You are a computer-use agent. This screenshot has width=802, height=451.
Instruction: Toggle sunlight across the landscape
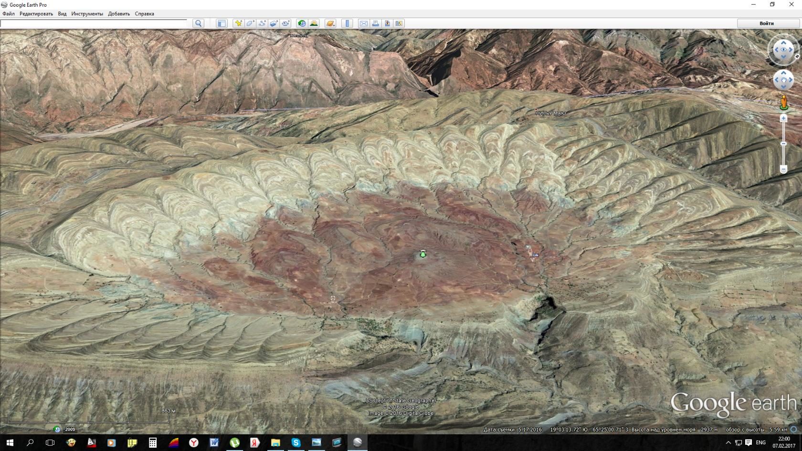coord(314,23)
